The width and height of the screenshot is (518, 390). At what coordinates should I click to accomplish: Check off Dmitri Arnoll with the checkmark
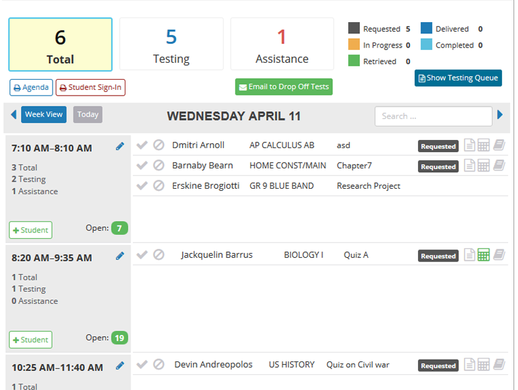point(142,145)
